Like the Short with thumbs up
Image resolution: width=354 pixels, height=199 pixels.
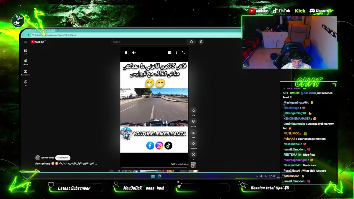click(193, 110)
